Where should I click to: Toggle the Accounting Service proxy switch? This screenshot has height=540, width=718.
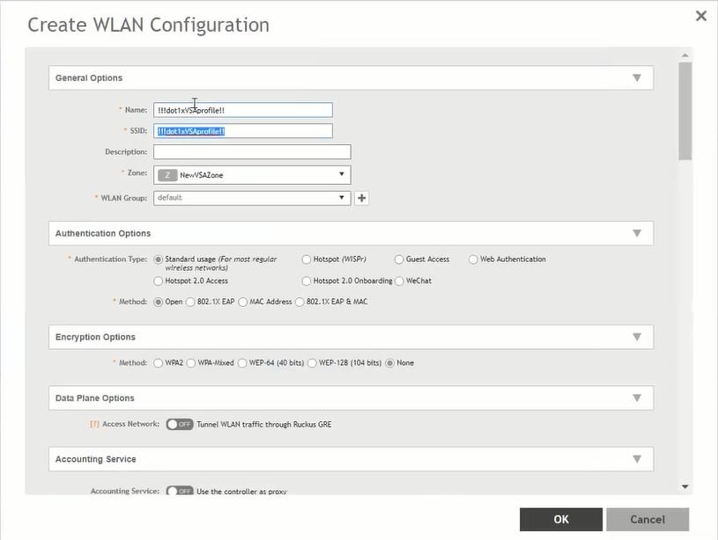180,491
